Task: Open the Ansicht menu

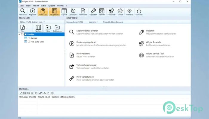Action: 36,6
